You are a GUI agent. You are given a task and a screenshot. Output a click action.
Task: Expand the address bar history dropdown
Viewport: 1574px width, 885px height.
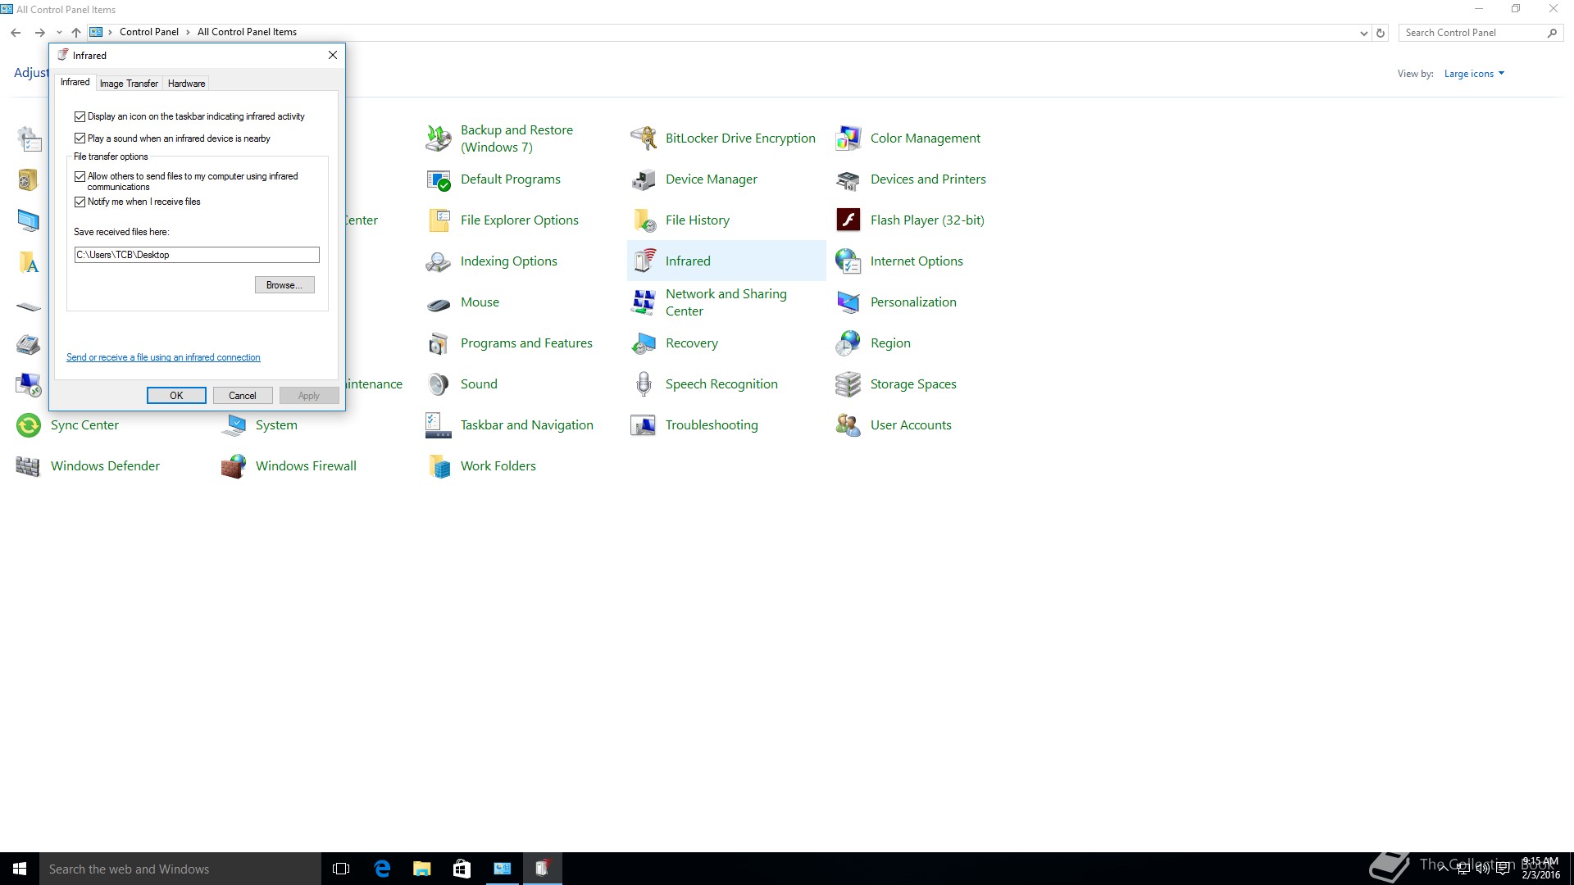(1363, 33)
